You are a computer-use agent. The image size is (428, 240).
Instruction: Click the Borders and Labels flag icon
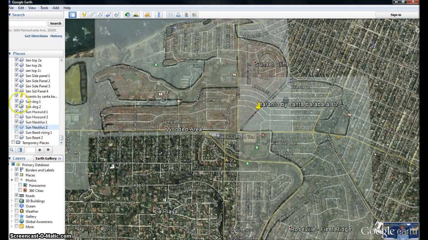click(x=21, y=170)
